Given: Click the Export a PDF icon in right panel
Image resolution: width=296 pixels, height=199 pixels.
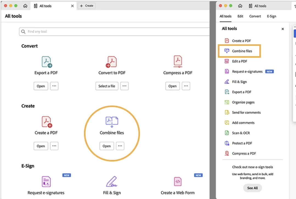Looking at the screenshot, I should (x=227, y=92).
